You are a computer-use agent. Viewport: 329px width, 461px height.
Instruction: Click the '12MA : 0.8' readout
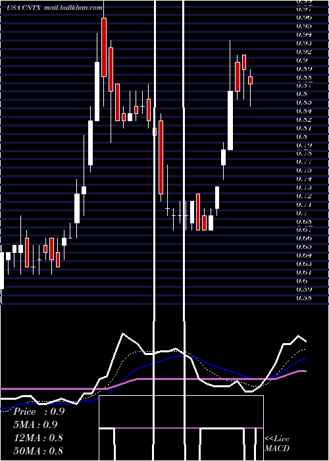click(x=38, y=437)
